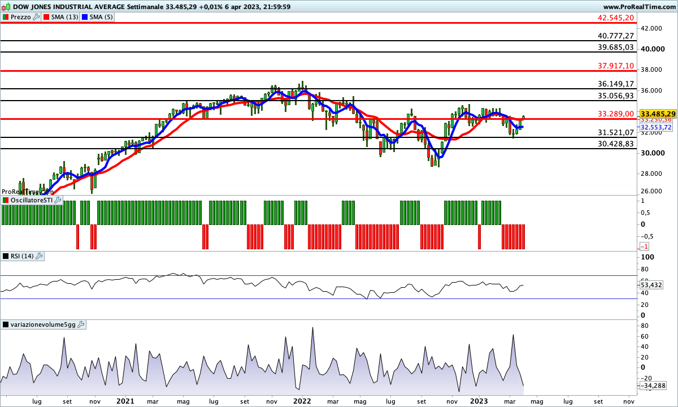Open variazionevolume5gg settings wrench icon

click(x=81, y=324)
